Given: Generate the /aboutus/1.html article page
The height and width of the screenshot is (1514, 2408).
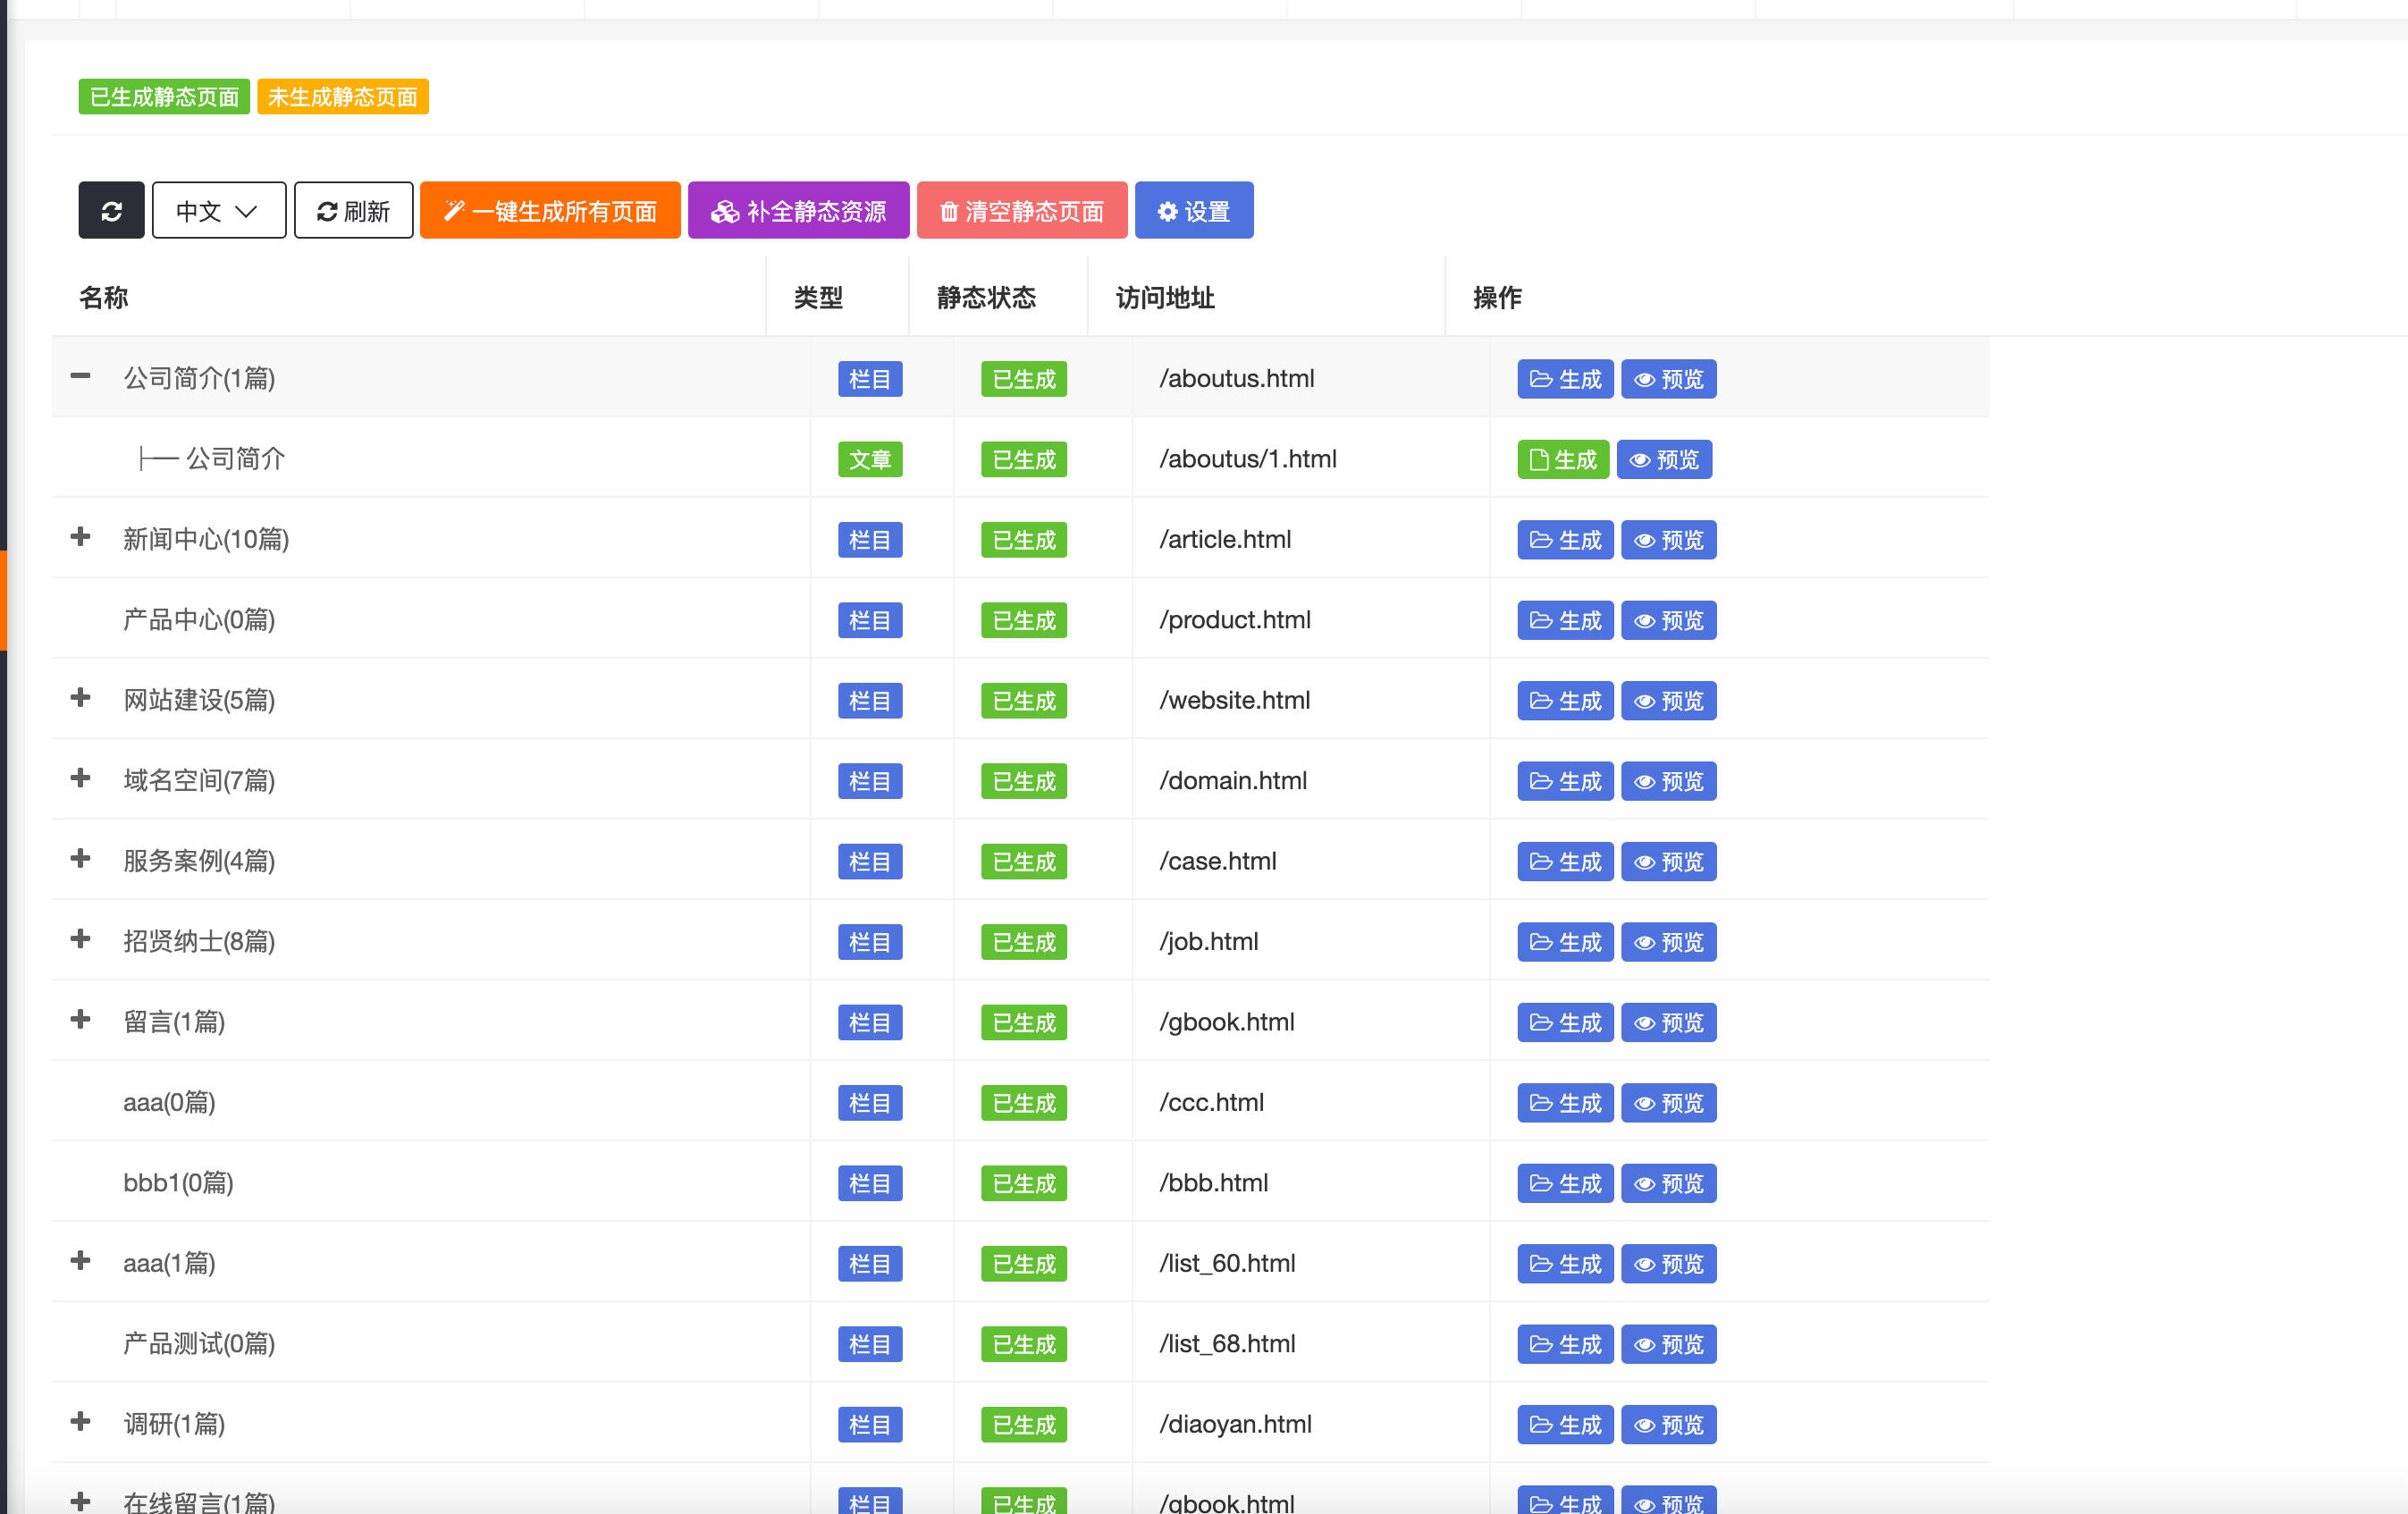Looking at the screenshot, I should point(1562,460).
